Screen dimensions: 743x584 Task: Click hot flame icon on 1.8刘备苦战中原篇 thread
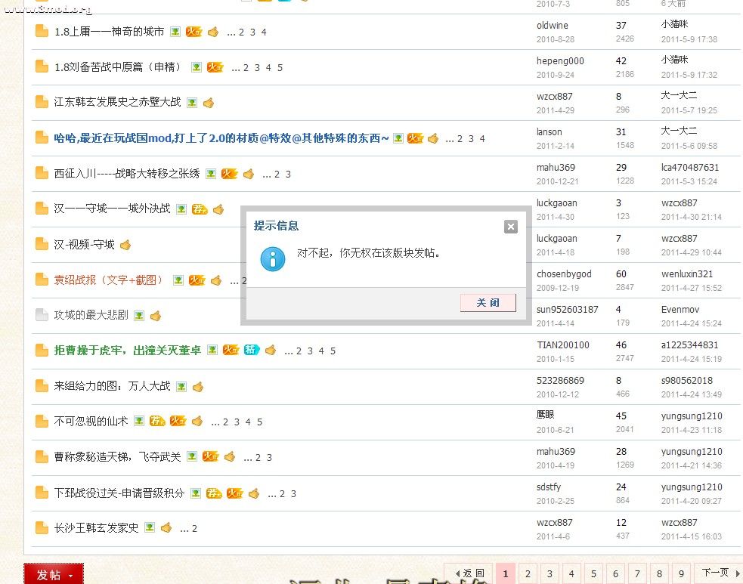215,67
